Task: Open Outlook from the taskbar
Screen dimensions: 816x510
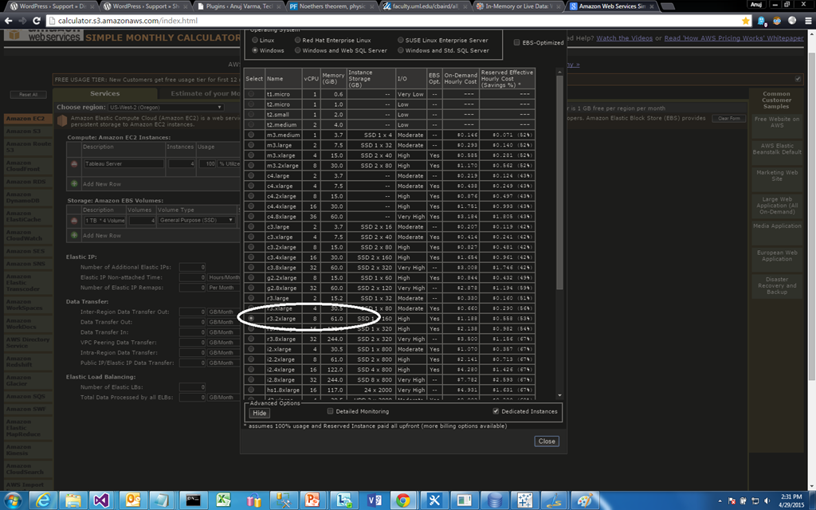Action: 133,500
